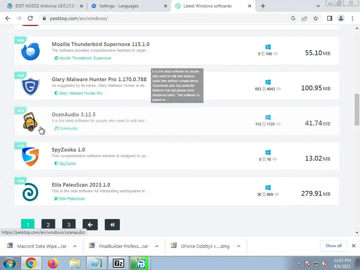360x270 pixels.
Task: Go to pagination page 2
Action: point(48,225)
